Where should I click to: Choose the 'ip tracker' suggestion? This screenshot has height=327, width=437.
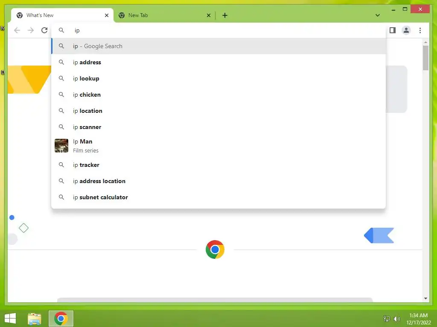[218, 165]
